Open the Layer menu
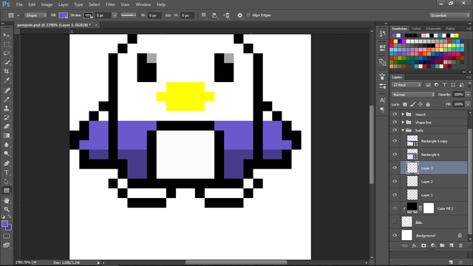Image resolution: width=473 pixels, height=266 pixels. tap(63, 4)
